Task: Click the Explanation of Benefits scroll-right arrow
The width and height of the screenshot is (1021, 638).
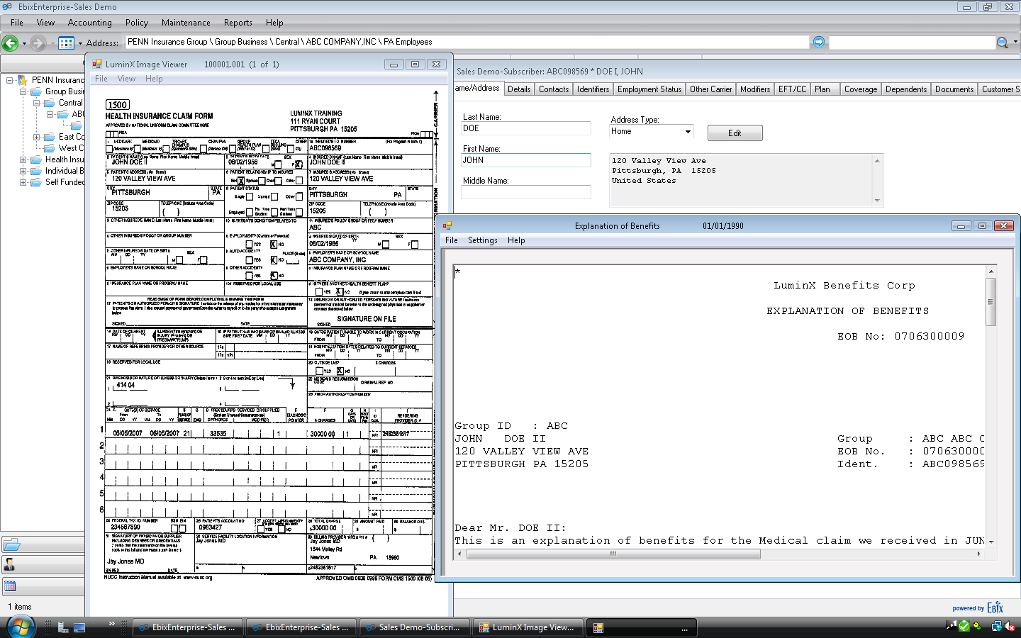Action: point(979,554)
